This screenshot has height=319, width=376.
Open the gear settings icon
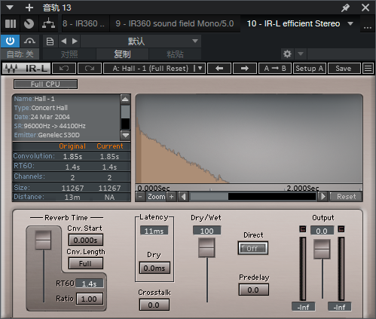tap(287, 54)
